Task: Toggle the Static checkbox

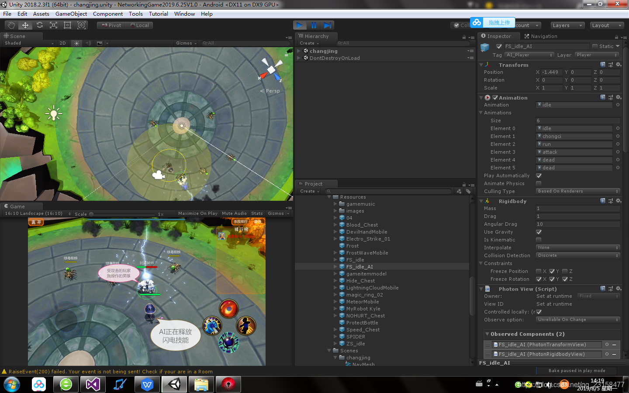Action: click(x=594, y=46)
